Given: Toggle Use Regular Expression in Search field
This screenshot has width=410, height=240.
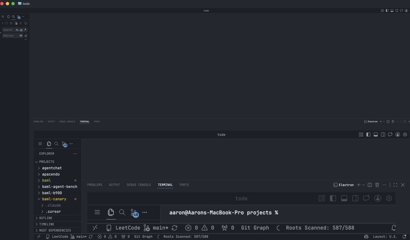Looking at the screenshot, I should pos(25,30).
